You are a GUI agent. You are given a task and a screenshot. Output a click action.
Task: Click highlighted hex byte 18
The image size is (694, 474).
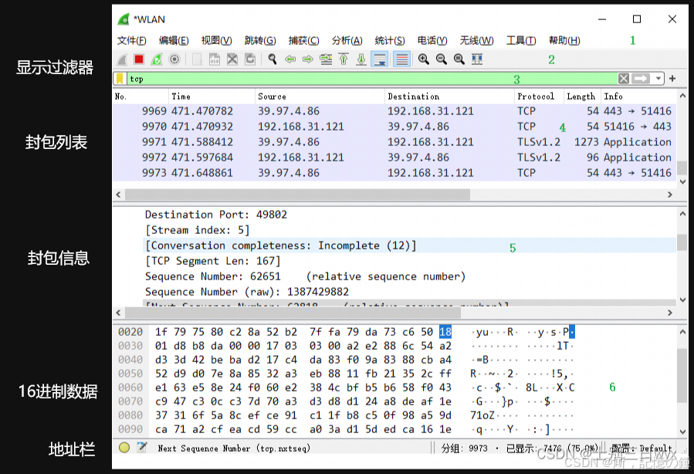tap(445, 332)
